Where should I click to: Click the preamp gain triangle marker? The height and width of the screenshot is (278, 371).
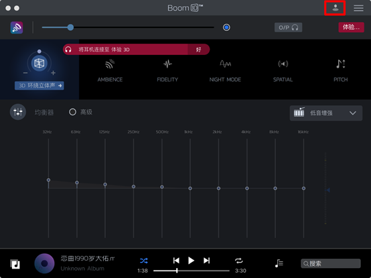click(328, 190)
